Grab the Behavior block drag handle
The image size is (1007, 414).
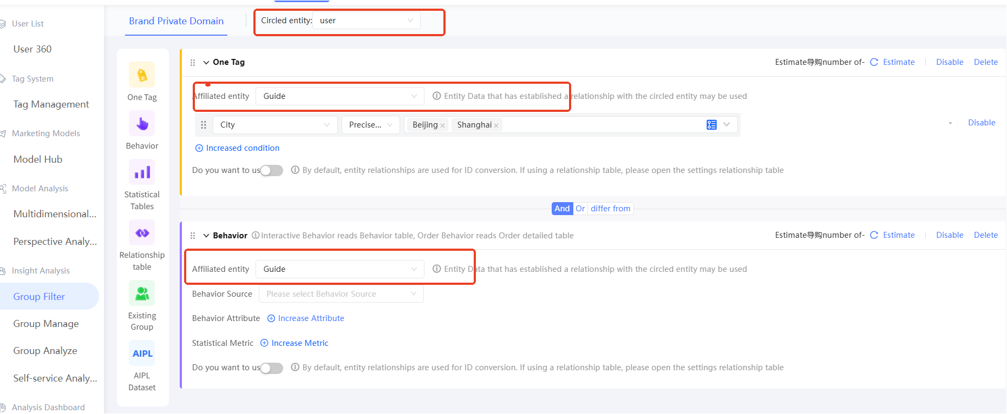click(x=193, y=236)
